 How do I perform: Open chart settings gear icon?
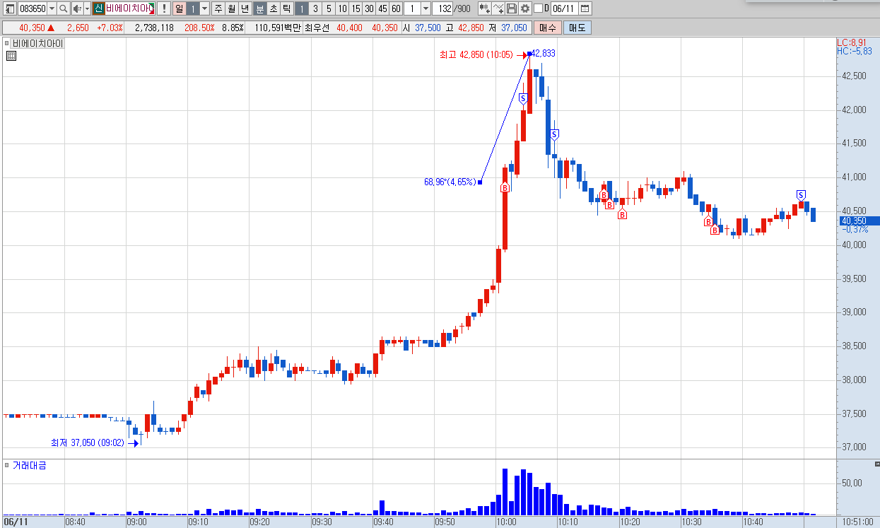525,8
